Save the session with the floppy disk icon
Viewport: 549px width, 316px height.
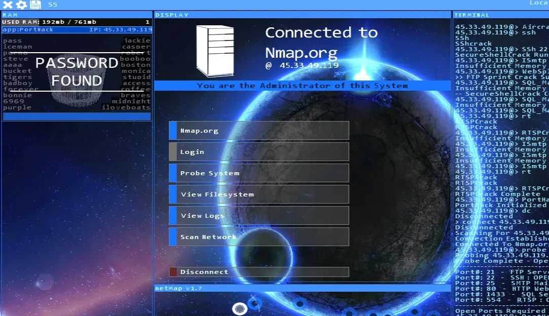35,5
